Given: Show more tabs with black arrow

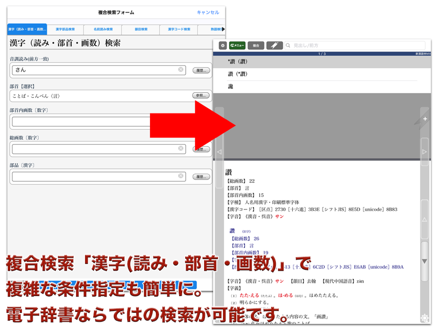Looking at the screenshot, I should [x=224, y=29].
